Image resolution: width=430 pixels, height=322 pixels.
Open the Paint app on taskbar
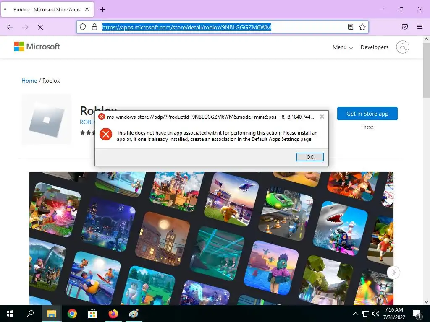tap(134, 314)
